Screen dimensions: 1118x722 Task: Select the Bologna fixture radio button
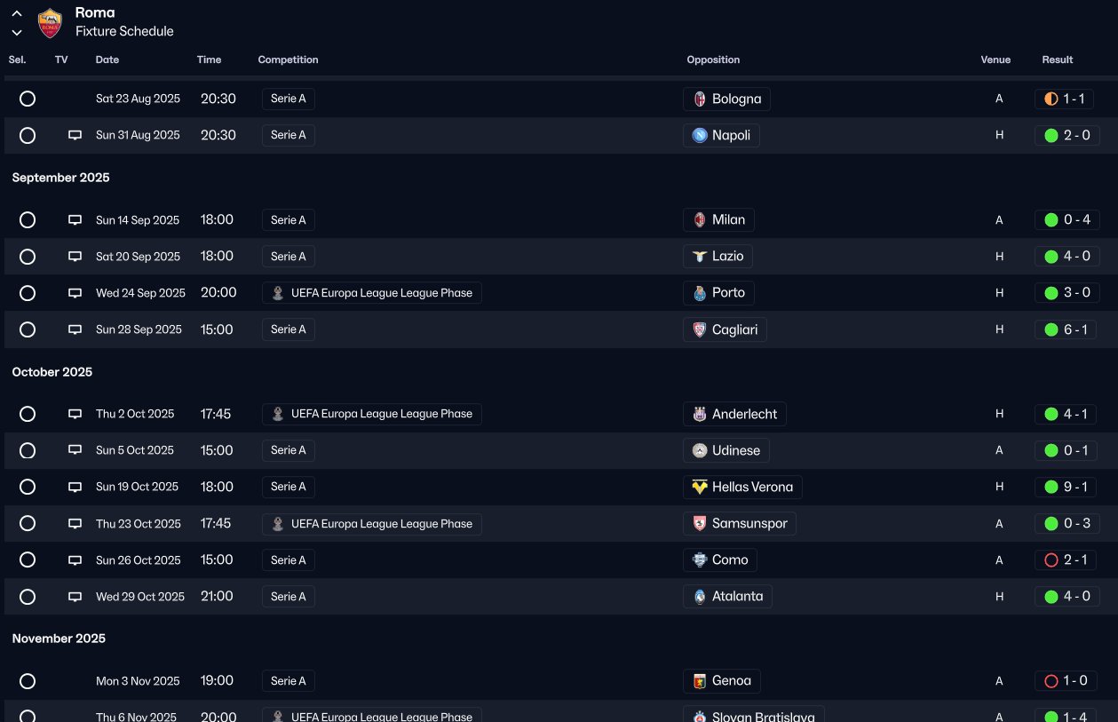pyautogui.click(x=28, y=99)
